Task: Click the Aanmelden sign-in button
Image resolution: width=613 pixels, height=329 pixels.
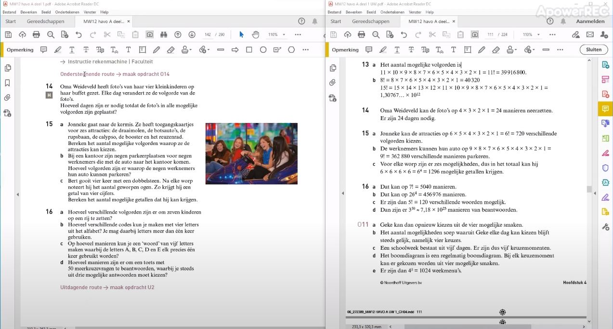Action: click(590, 22)
